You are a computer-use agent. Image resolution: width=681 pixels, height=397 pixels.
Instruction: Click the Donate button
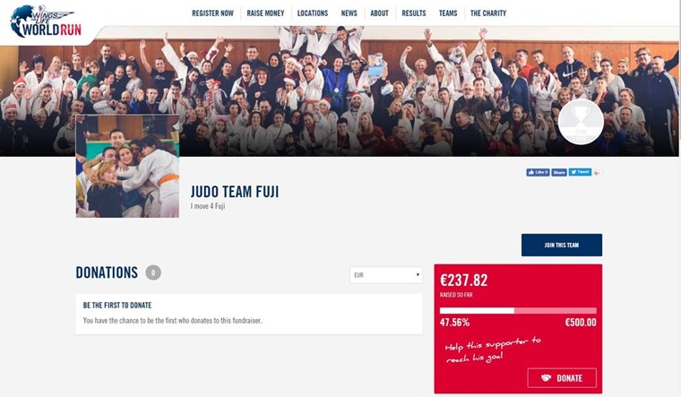click(x=562, y=378)
